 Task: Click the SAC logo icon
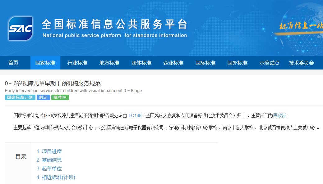coord(21,29)
